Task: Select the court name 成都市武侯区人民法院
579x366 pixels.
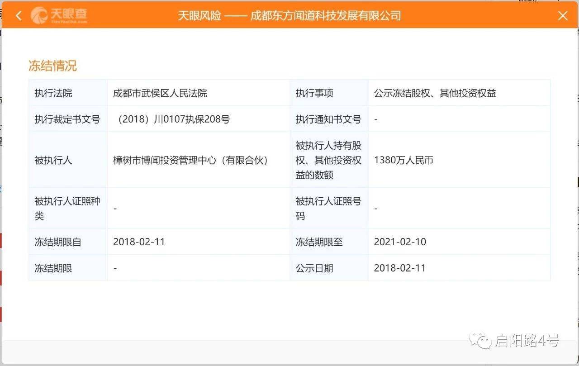Action: pyautogui.click(x=160, y=93)
